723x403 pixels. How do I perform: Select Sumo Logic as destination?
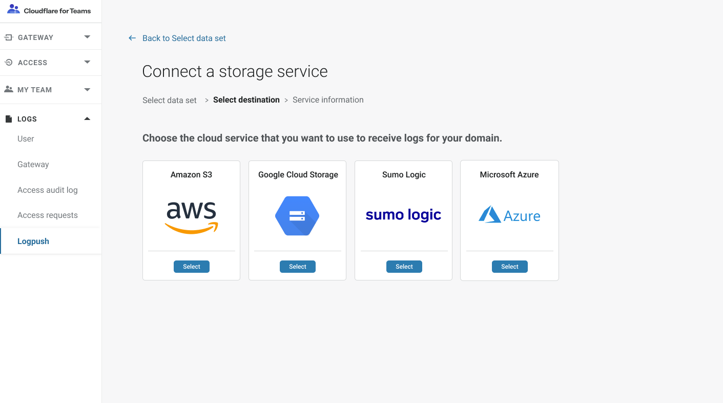point(404,267)
